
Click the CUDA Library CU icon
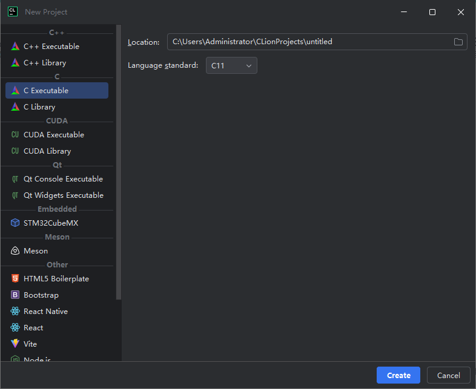click(x=15, y=151)
